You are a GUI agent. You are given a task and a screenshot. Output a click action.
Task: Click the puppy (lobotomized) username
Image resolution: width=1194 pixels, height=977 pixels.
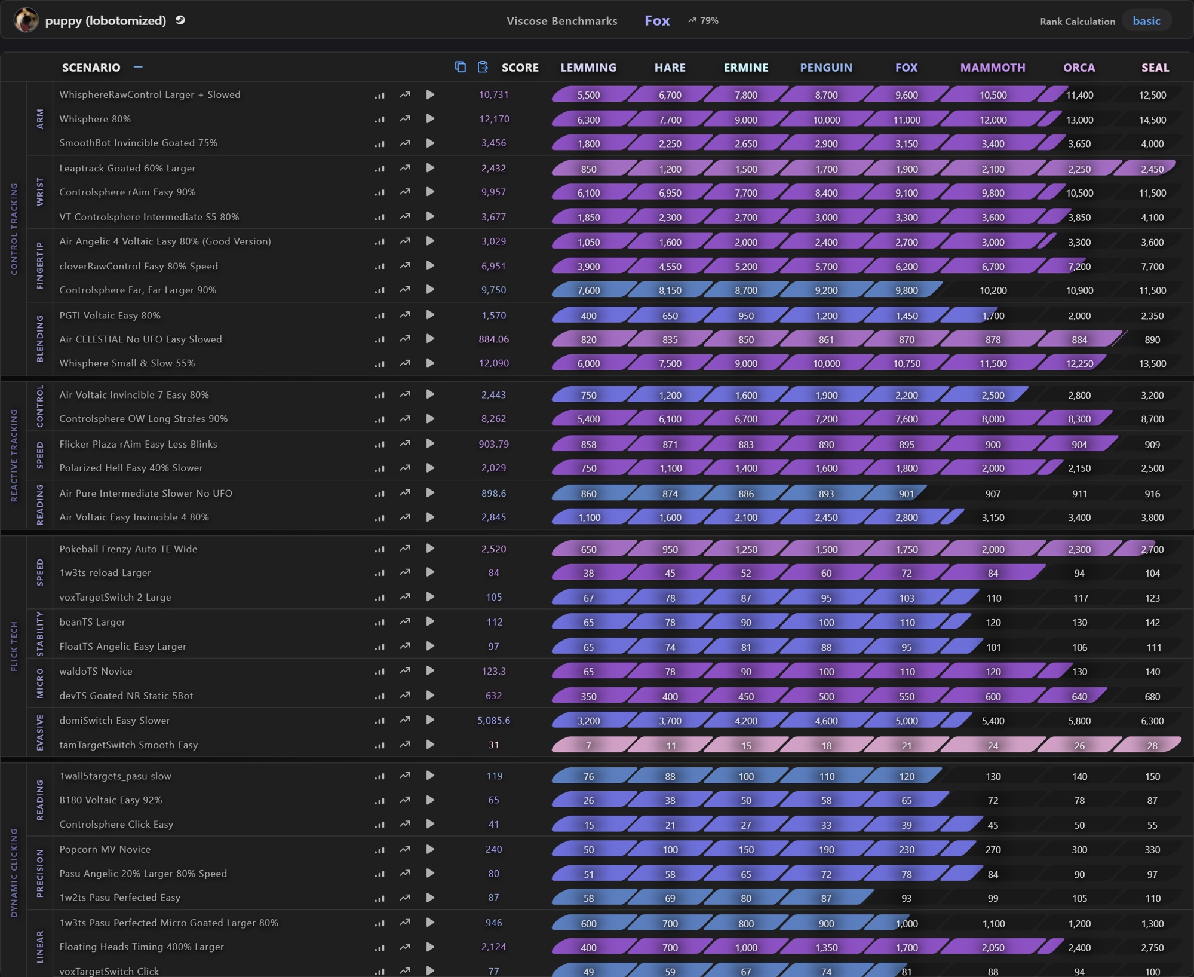pos(106,21)
